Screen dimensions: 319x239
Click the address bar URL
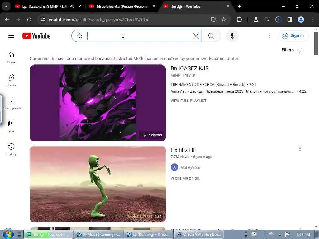98,20
